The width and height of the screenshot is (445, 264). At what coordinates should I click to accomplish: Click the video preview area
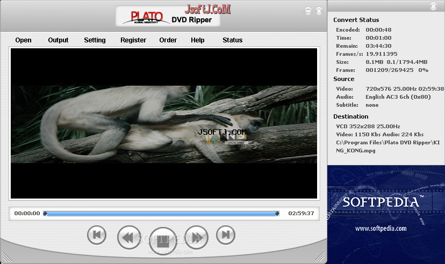coord(164,123)
